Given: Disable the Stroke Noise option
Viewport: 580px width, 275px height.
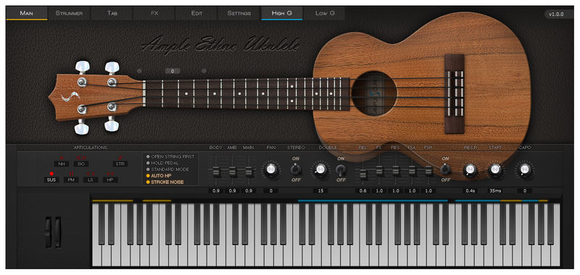Looking at the screenshot, I should [x=165, y=182].
